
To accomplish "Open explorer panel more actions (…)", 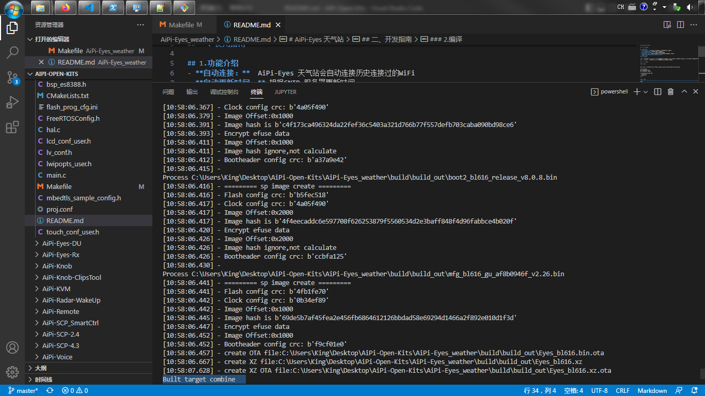I will pos(140,25).
